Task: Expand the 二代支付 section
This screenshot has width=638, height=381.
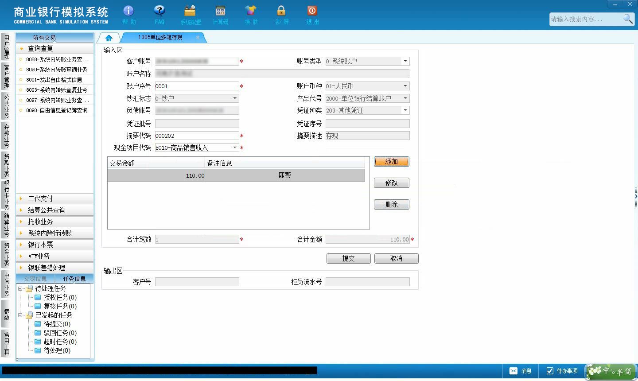Action: [55, 198]
